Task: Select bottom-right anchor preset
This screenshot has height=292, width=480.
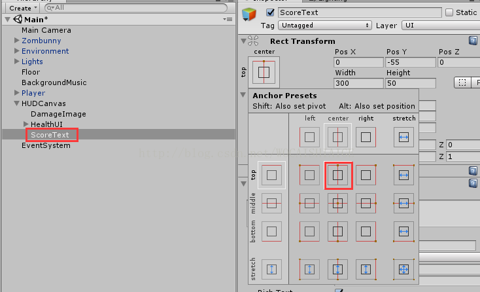Action: pos(366,231)
